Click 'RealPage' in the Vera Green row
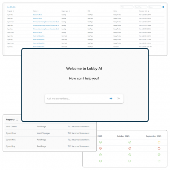Viewport: 170px width, 170px height. tap(42, 127)
